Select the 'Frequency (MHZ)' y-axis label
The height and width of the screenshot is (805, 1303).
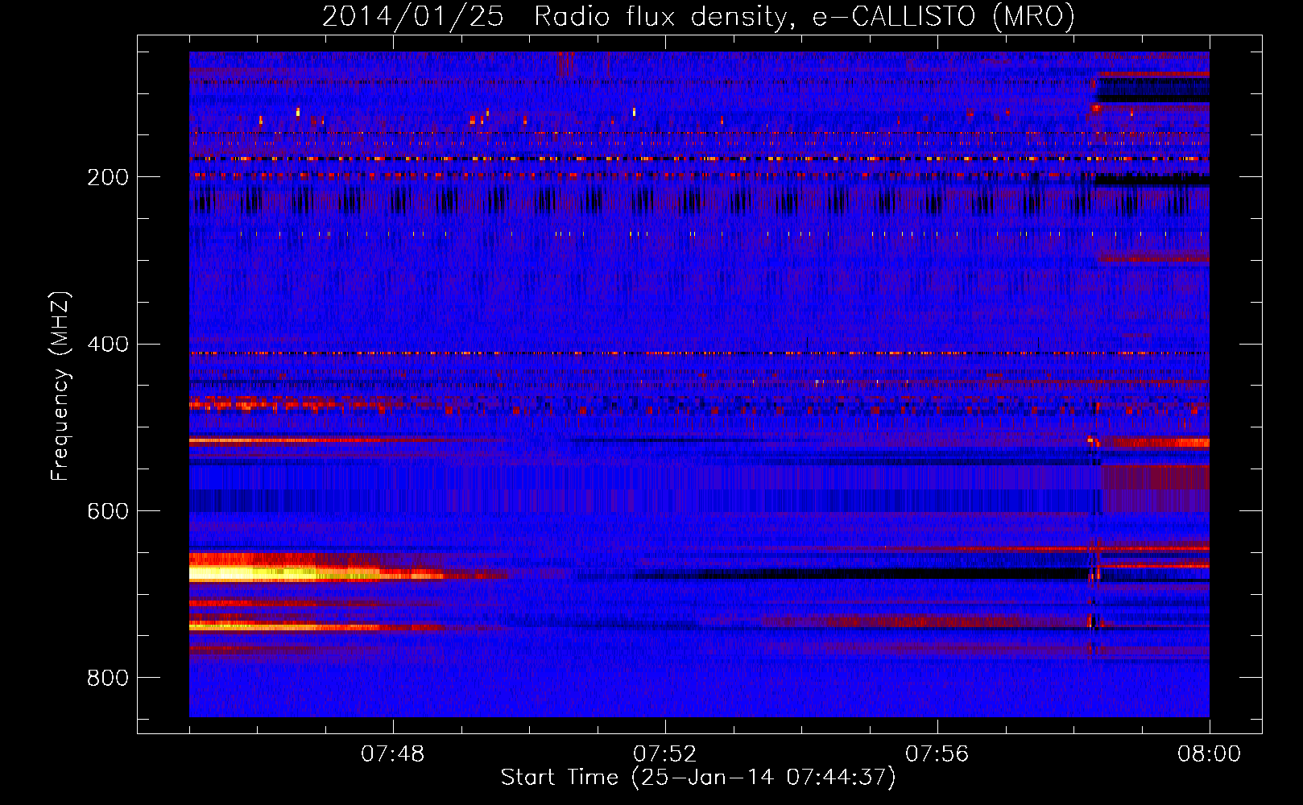click(60, 386)
